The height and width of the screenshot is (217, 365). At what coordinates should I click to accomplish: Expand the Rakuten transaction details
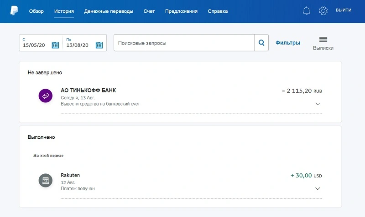click(318, 188)
